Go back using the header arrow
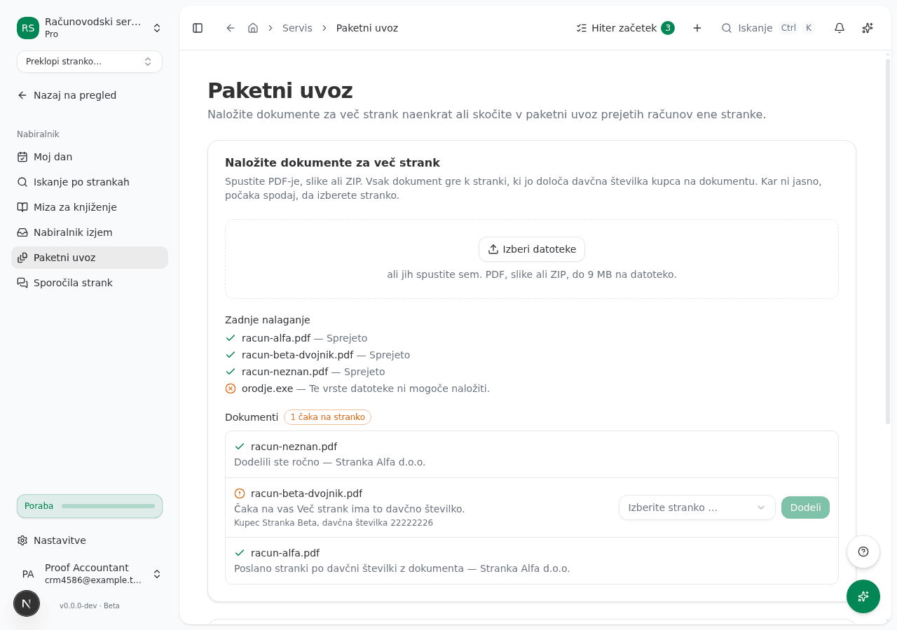The image size is (897, 630). [231, 28]
